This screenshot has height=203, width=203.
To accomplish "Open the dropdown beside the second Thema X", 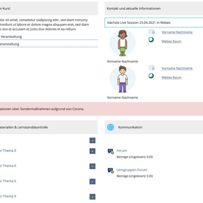I will (x=92, y=166).
